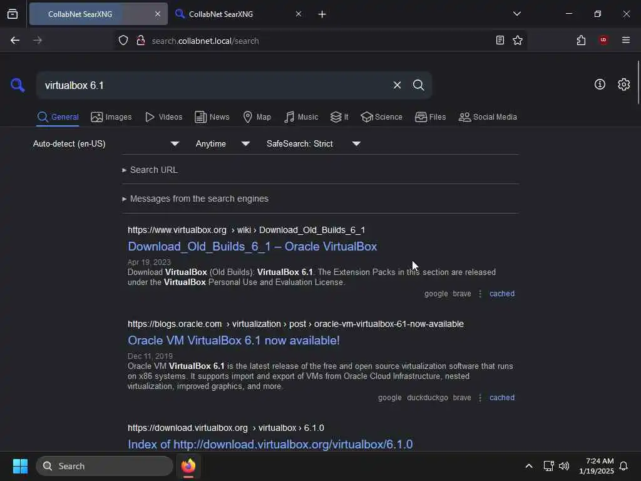This screenshot has width=641, height=481.
Task: Open Firefox View icon at tab strip start
Action: click(13, 14)
